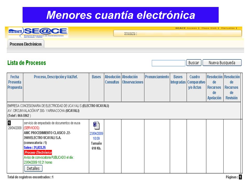Click the Usuario / Entidad info box
This screenshot has height=186, width=249.
[177, 34]
